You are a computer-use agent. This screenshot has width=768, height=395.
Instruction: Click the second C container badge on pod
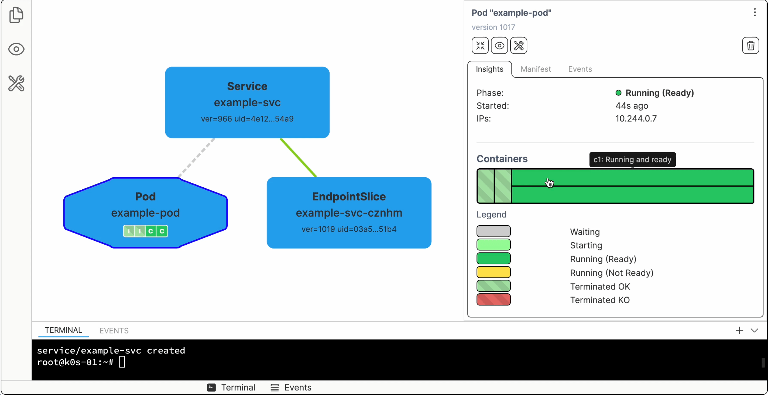pyautogui.click(x=162, y=231)
